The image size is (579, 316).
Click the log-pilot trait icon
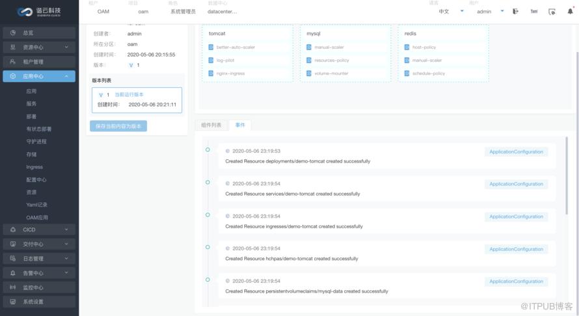click(x=211, y=60)
